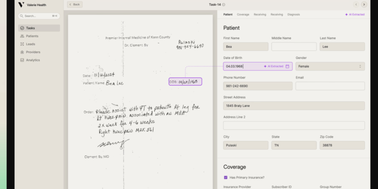This screenshot has height=189, width=378.
Task: Click the City field with Pulaski
Action: pos(245,145)
